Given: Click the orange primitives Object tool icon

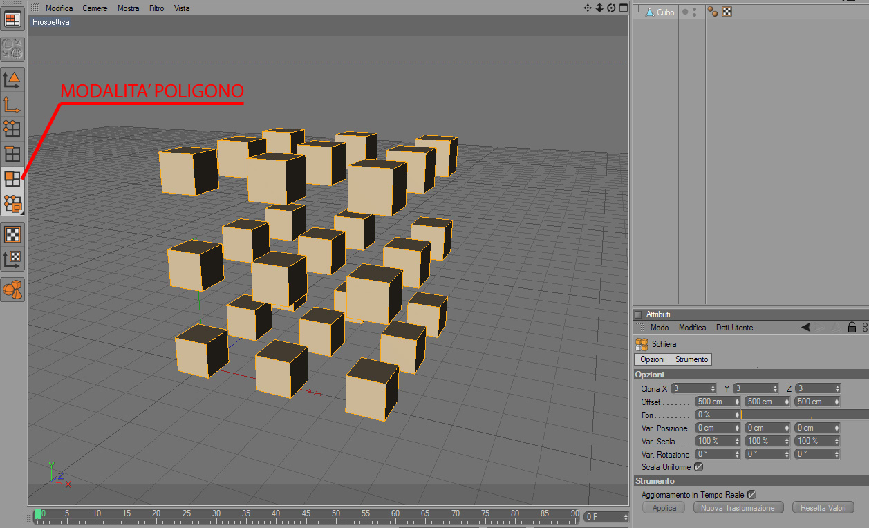Looking at the screenshot, I should [12, 290].
